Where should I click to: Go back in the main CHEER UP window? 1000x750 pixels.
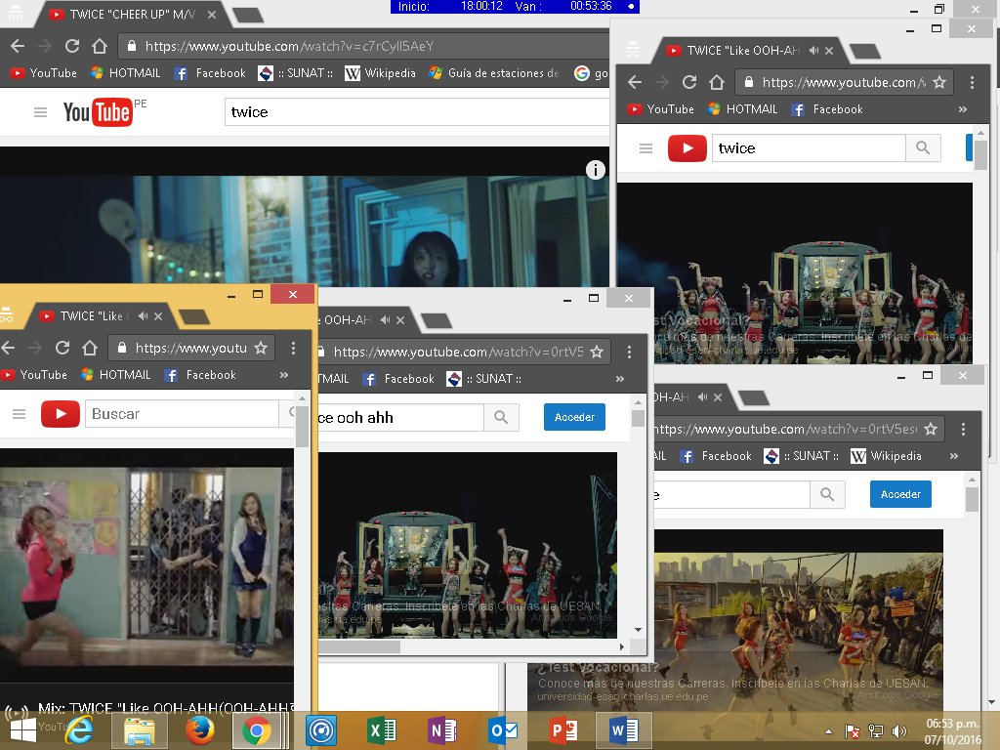(18, 46)
